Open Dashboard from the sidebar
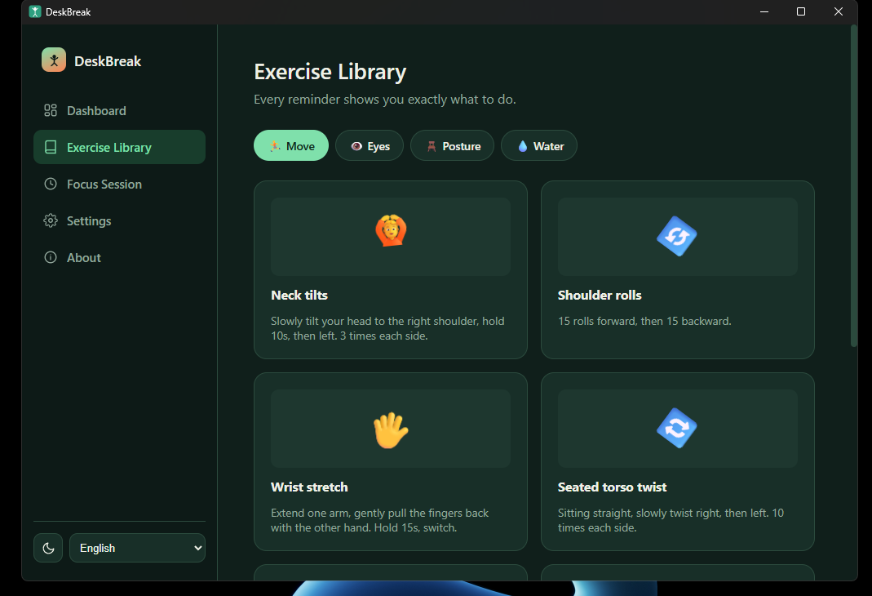The width and height of the screenshot is (872, 596). [x=120, y=110]
